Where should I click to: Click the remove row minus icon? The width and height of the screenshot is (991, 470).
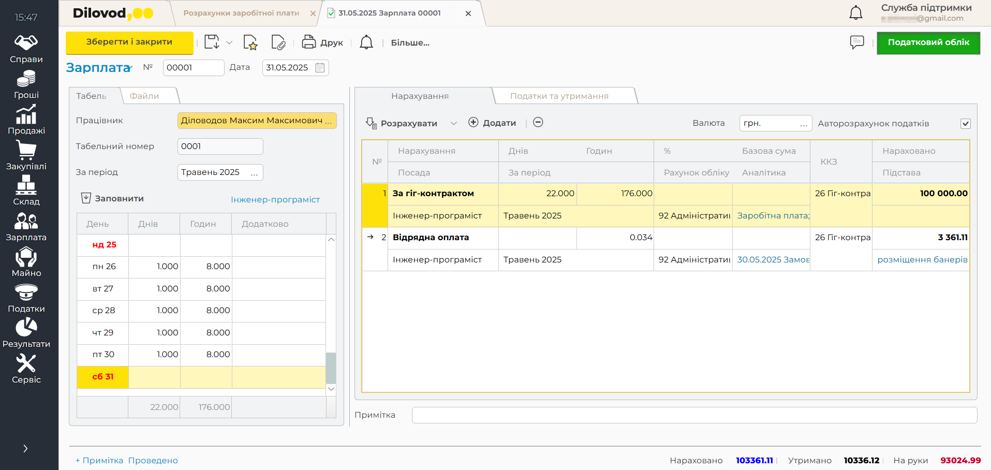(x=538, y=123)
